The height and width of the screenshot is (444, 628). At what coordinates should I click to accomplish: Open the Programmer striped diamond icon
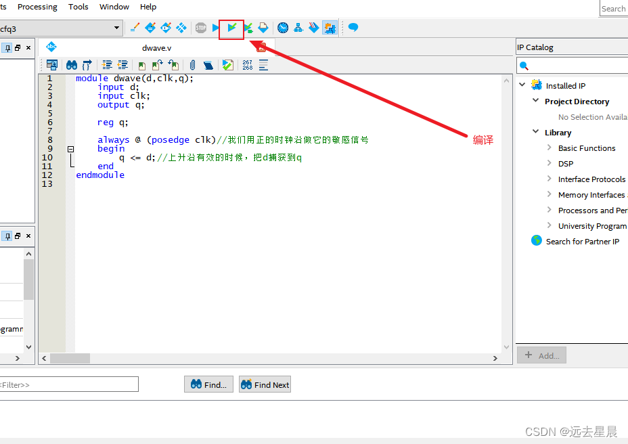click(x=314, y=28)
